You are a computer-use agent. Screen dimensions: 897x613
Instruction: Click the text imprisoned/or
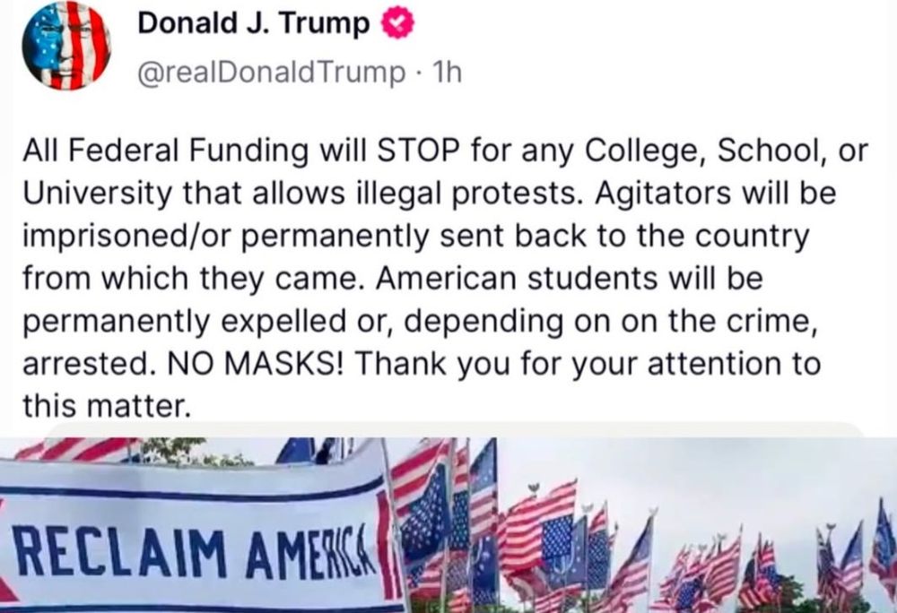point(126,237)
